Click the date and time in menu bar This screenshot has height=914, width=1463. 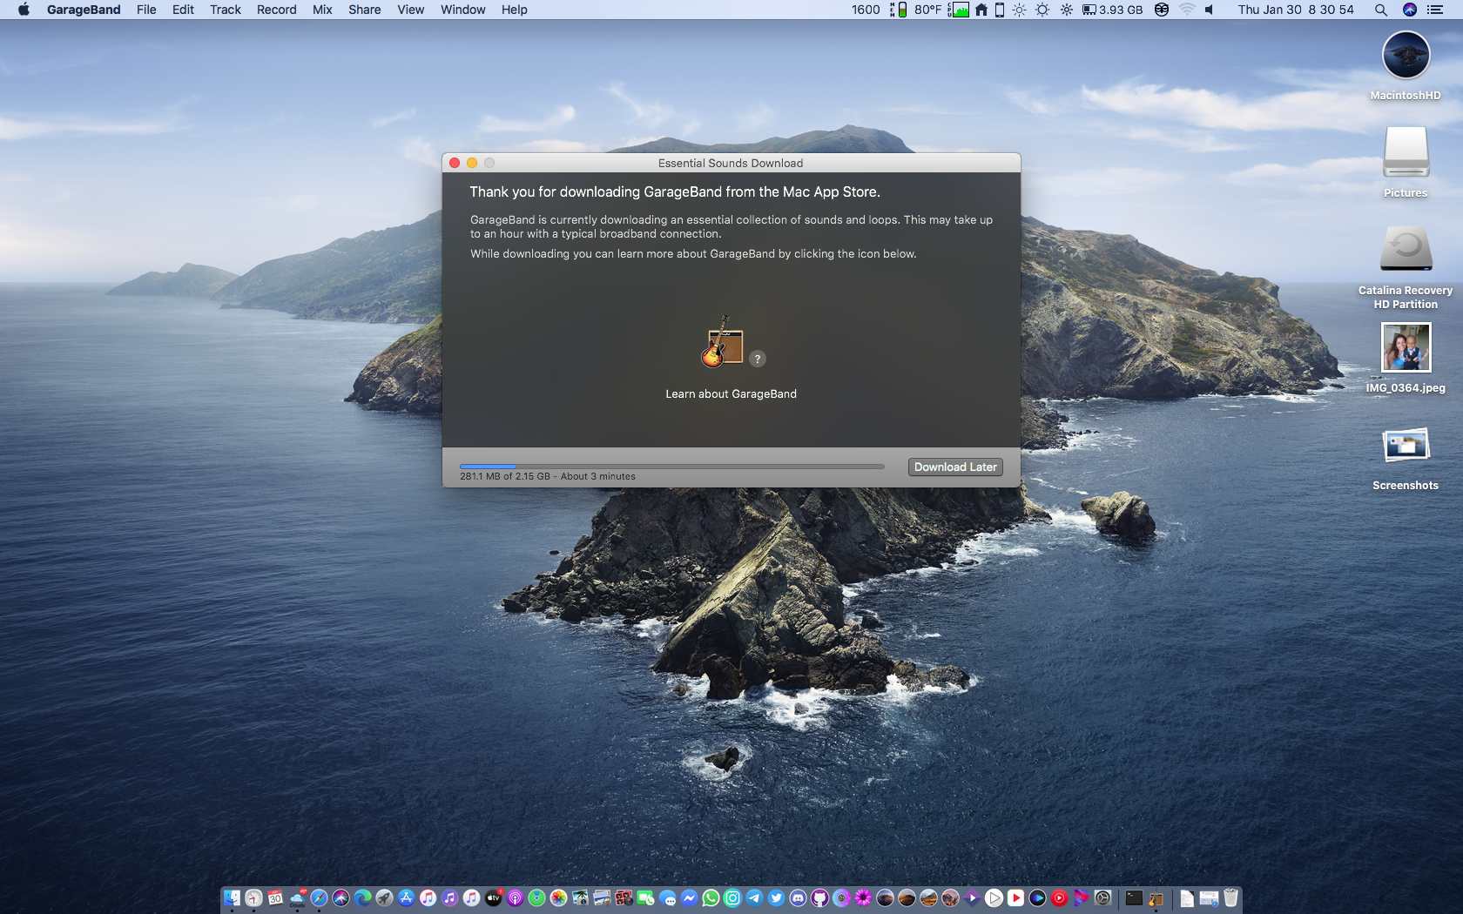(1296, 10)
